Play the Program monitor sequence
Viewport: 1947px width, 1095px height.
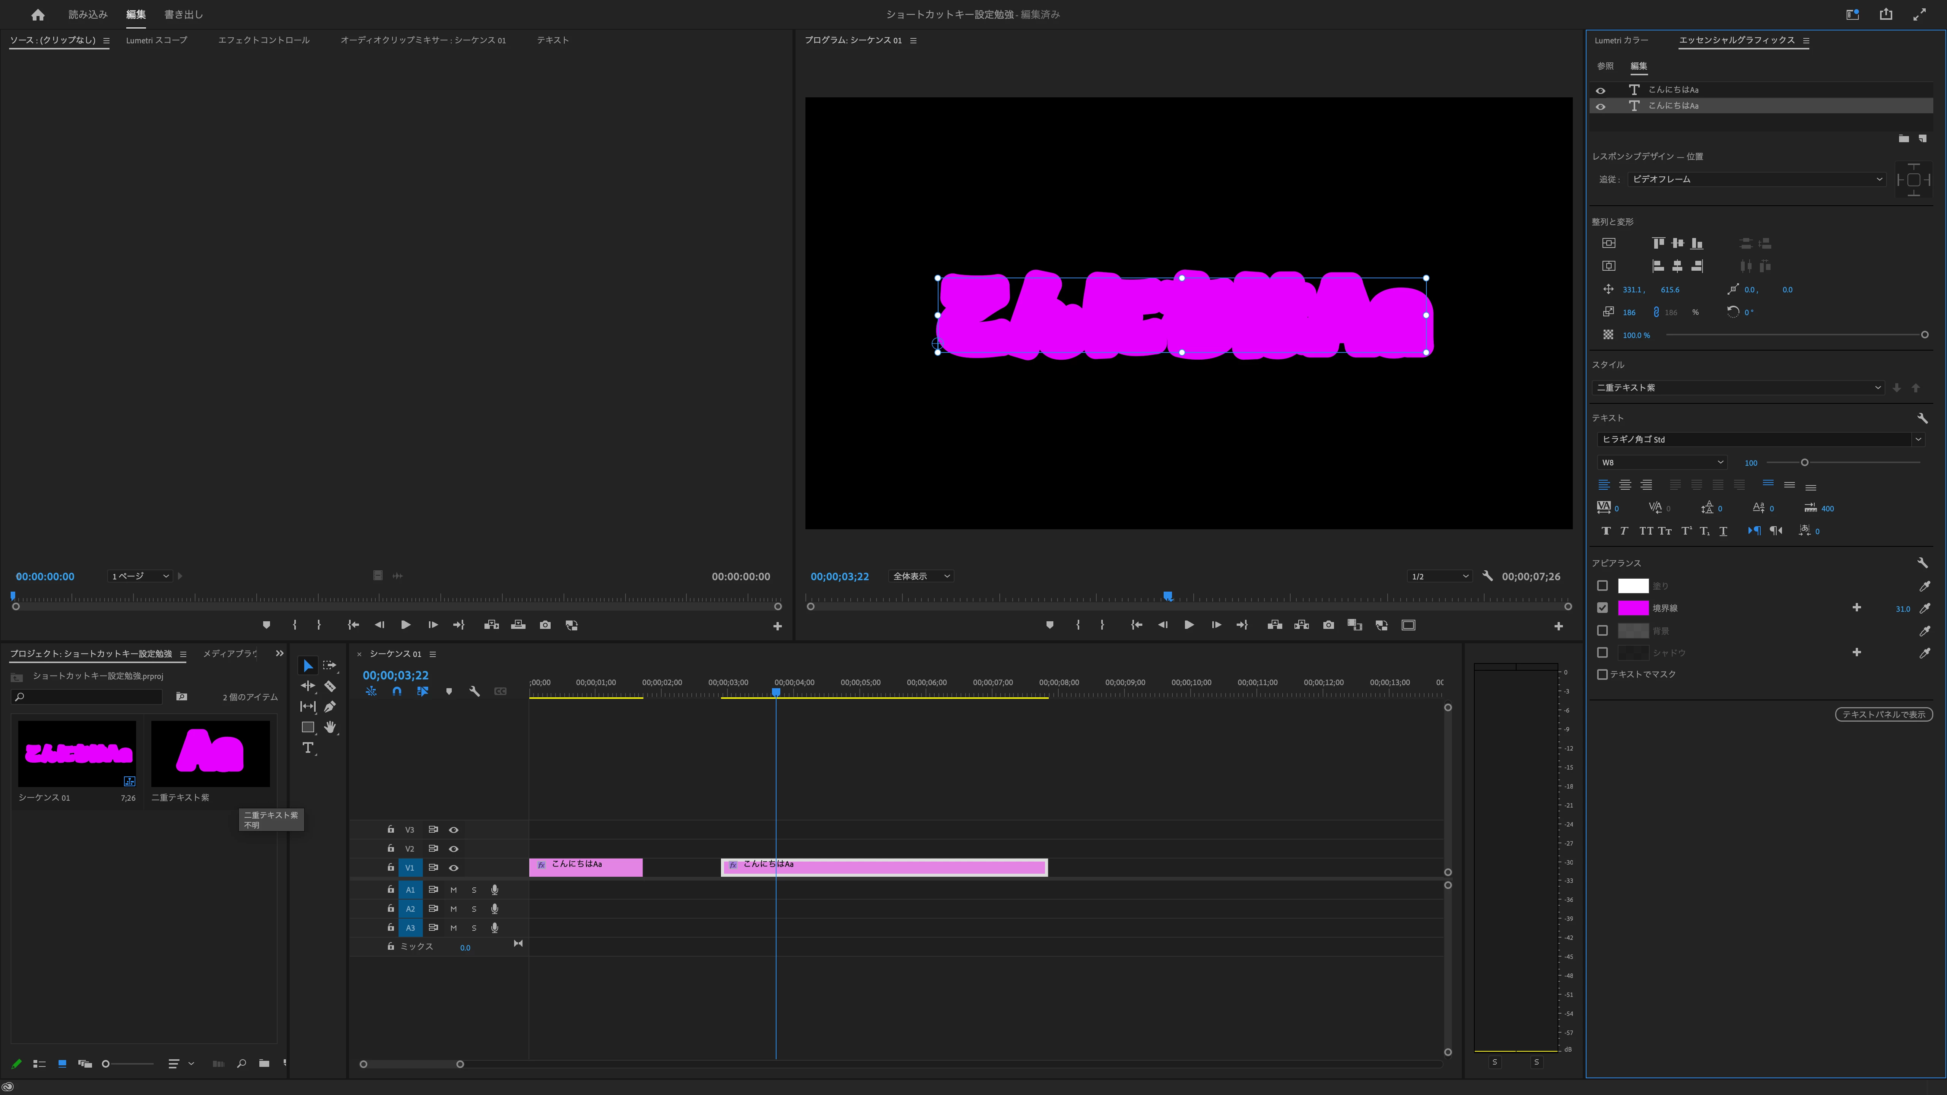(x=1189, y=625)
